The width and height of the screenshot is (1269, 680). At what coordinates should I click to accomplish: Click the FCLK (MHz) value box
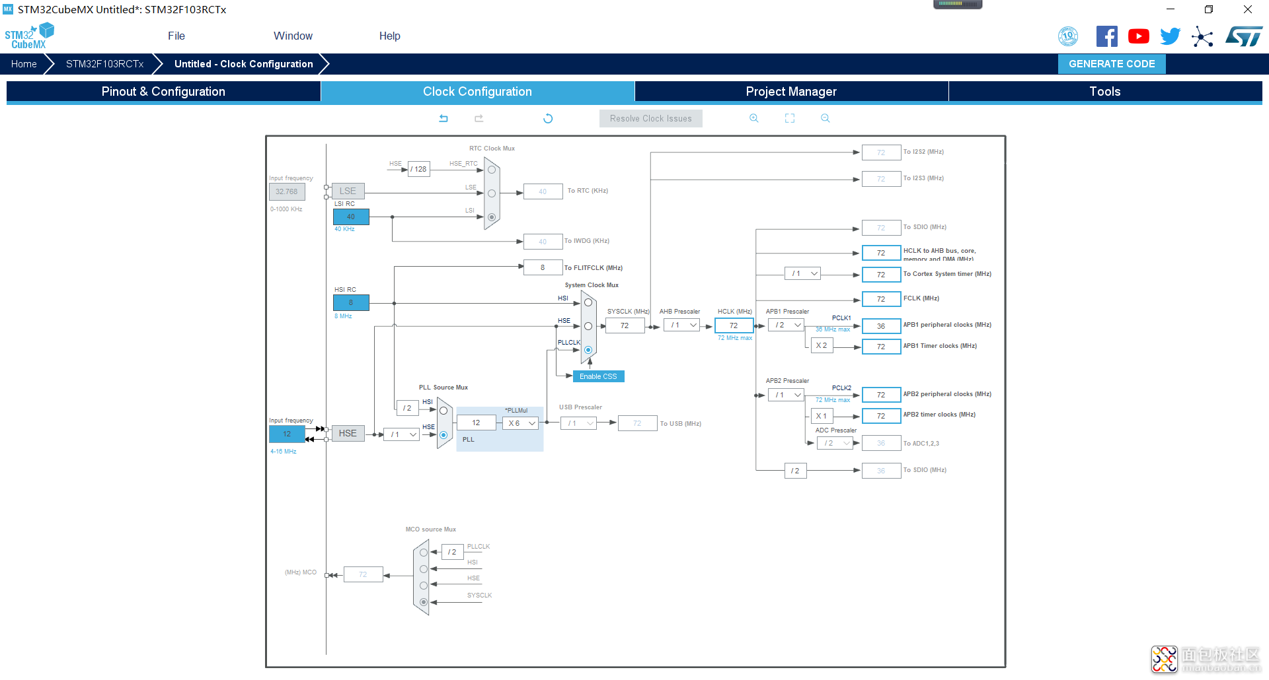[881, 299]
